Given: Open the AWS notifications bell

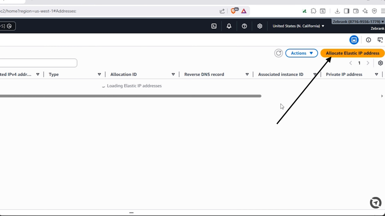Looking at the screenshot, I should [x=229, y=26].
